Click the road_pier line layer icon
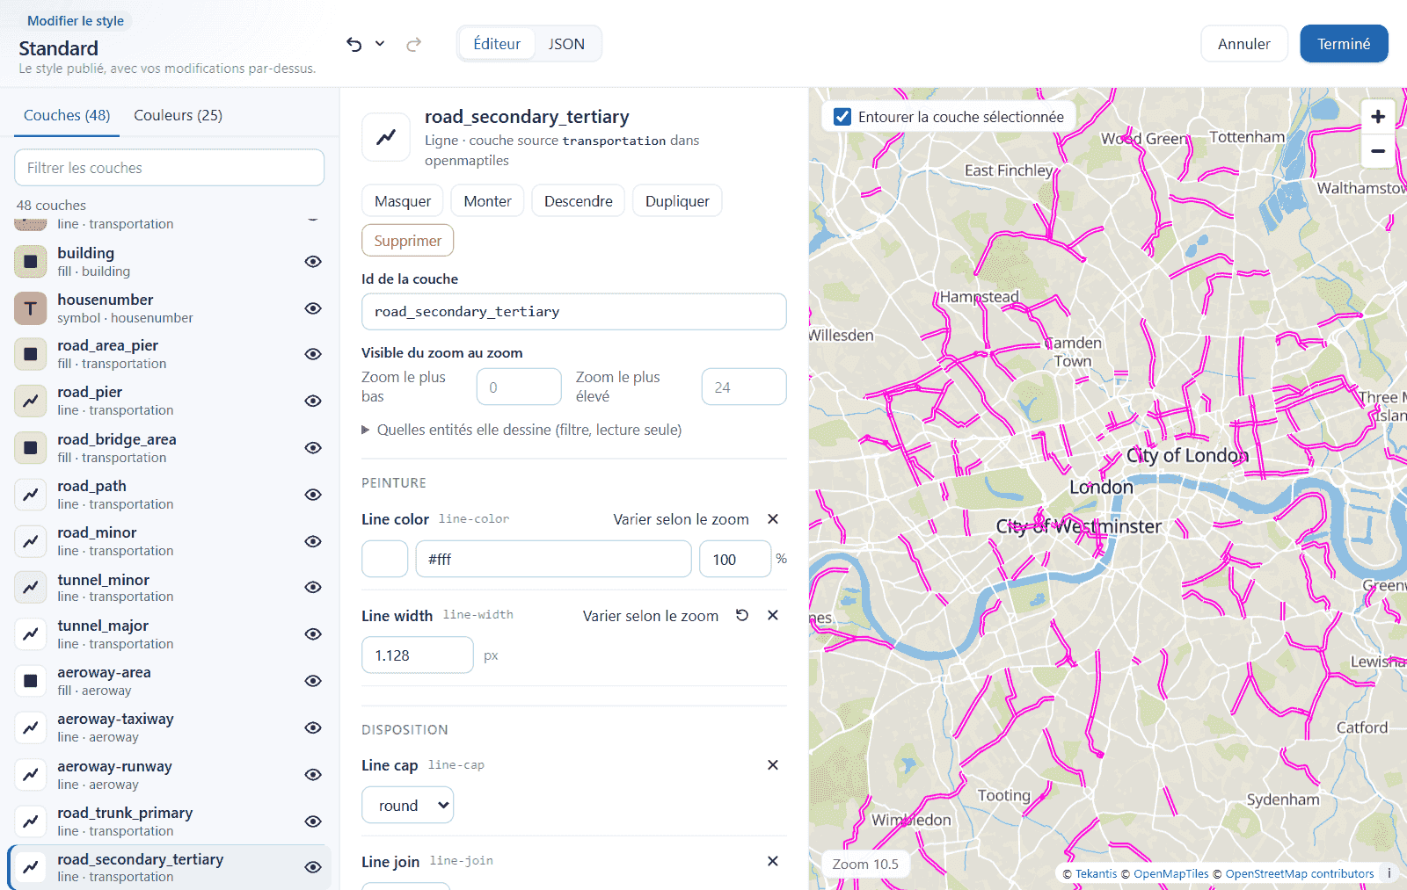This screenshot has height=890, width=1407. click(x=31, y=401)
